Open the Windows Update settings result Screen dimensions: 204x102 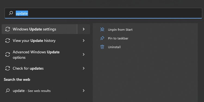39,29
